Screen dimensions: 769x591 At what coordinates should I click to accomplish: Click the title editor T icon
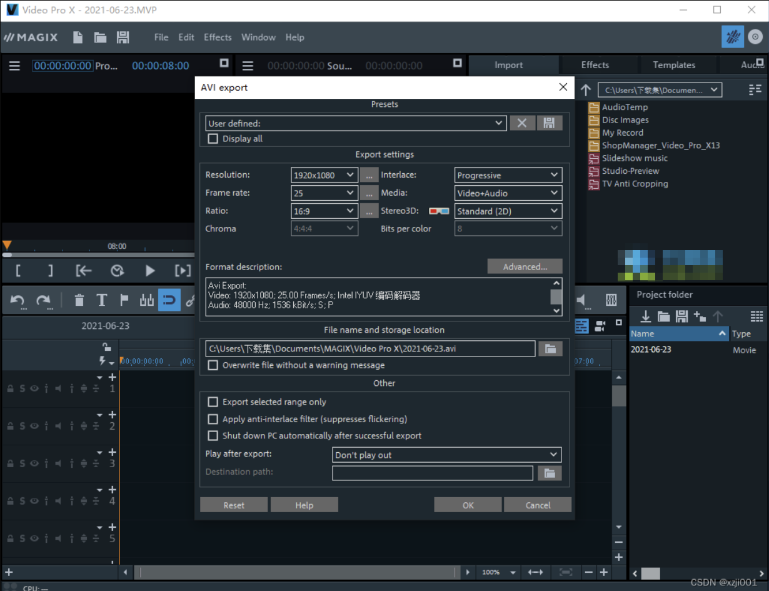coord(101,301)
